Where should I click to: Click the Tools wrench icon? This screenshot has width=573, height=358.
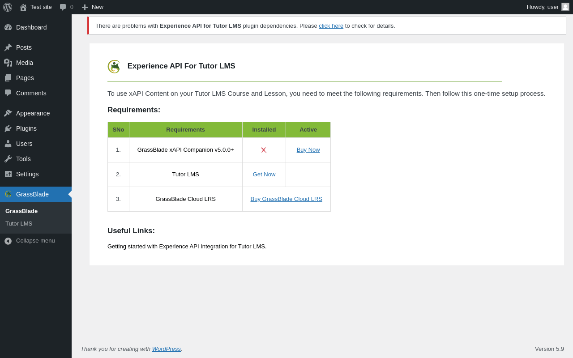coord(8,159)
